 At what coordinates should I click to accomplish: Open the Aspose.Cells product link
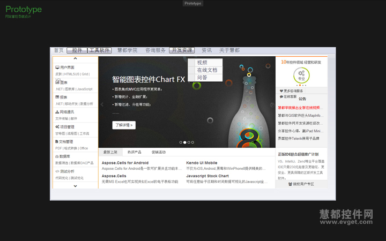pyautogui.click(x=114, y=176)
